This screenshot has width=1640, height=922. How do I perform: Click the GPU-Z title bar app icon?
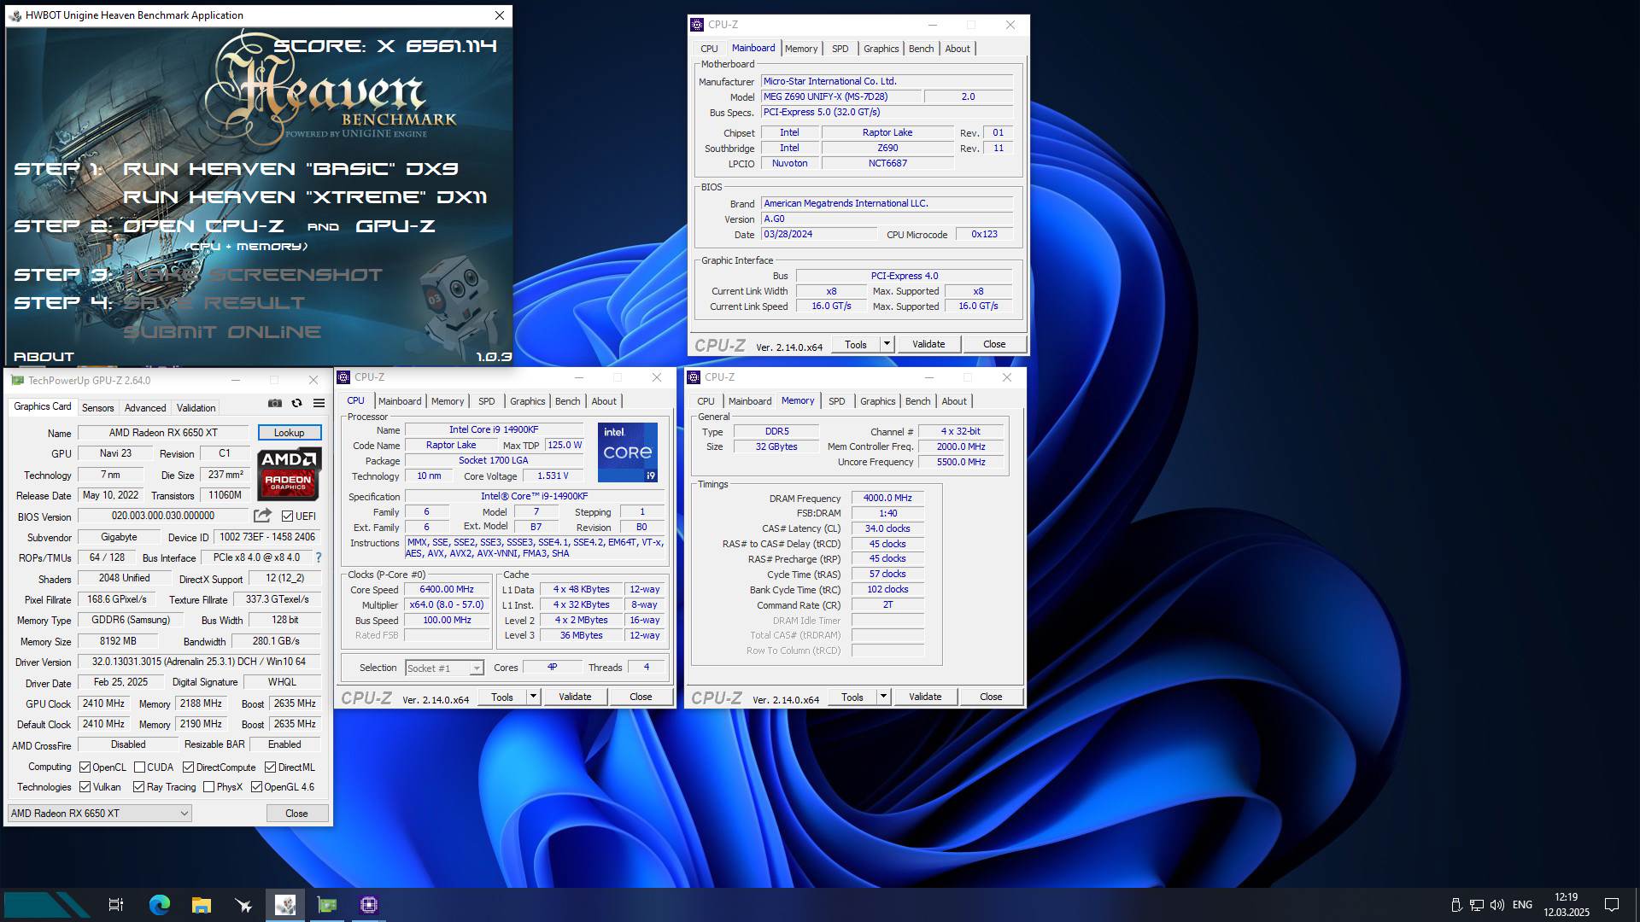(17, 381)
